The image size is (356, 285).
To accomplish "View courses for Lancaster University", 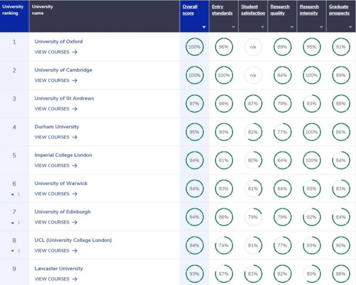I will (56, 279).
